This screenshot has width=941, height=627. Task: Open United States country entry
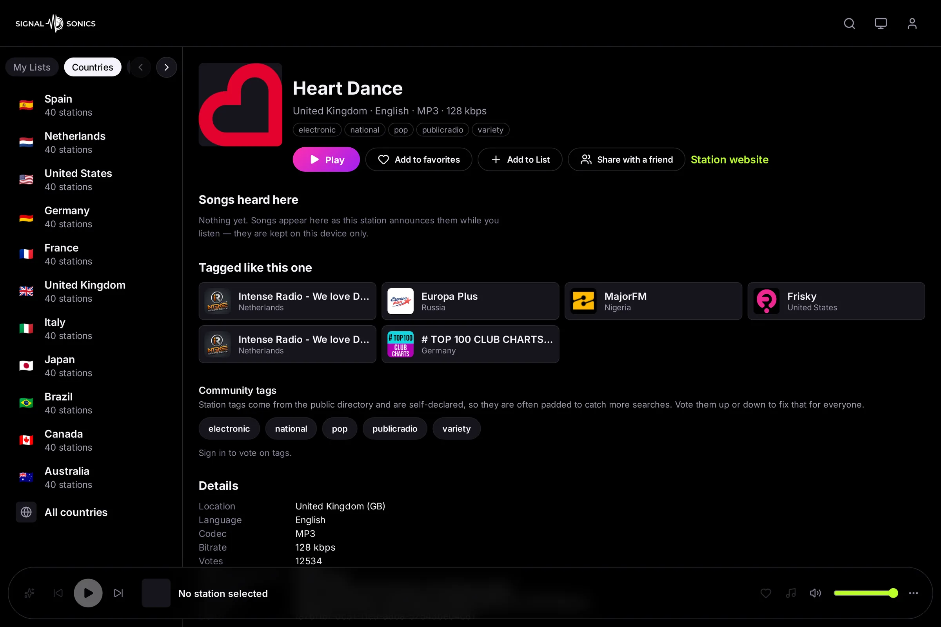coord(92,180)
